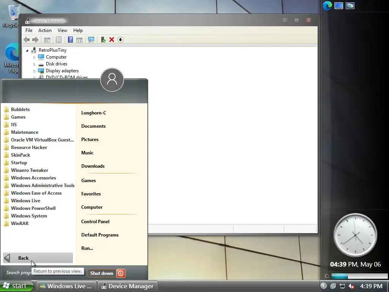Click the red power icon next to Shut down
The image size is (389, 292).
pos(121,273)
